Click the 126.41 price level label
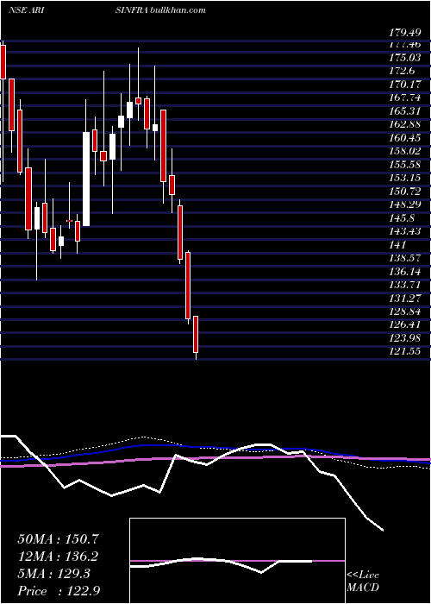Viewport: 431px width, 604px height. [x=405, y=324]
